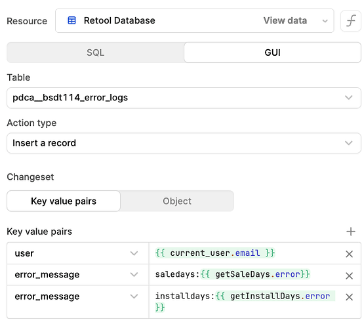Screen dimensions: 362x328
Task: Click the Table label
Action: (x=18, y=77)
